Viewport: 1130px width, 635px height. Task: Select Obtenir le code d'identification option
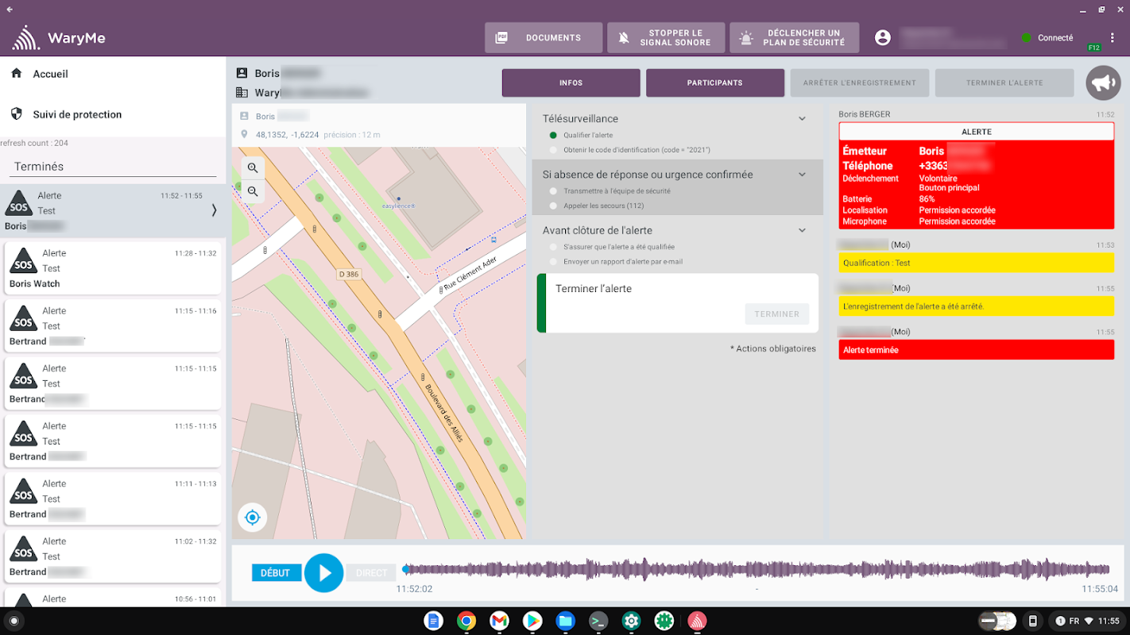pyautogui.click(x=554, y=150)
